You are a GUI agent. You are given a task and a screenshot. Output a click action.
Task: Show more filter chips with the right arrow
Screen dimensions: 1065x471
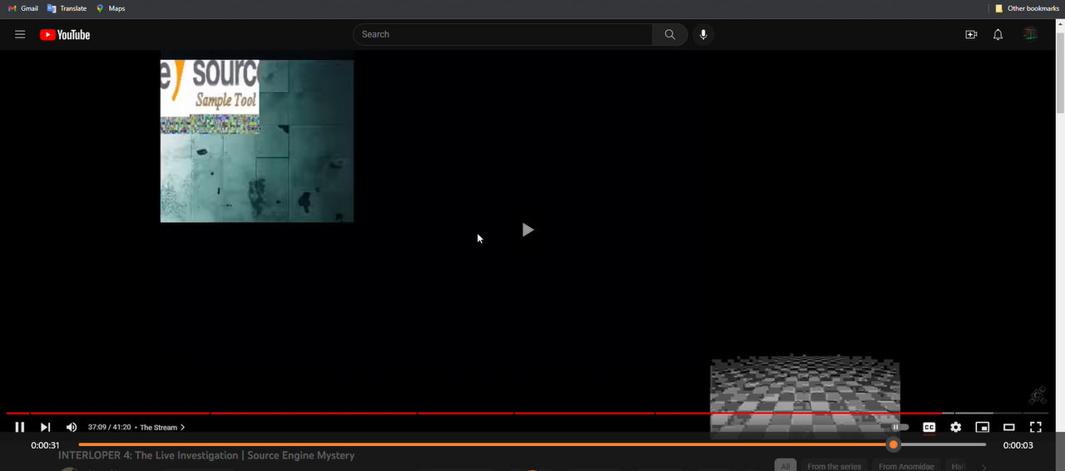[x=984, y=467]
